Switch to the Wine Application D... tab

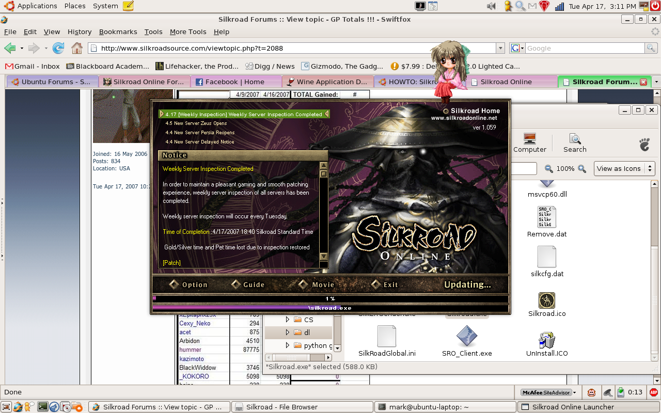coord(328,82)
